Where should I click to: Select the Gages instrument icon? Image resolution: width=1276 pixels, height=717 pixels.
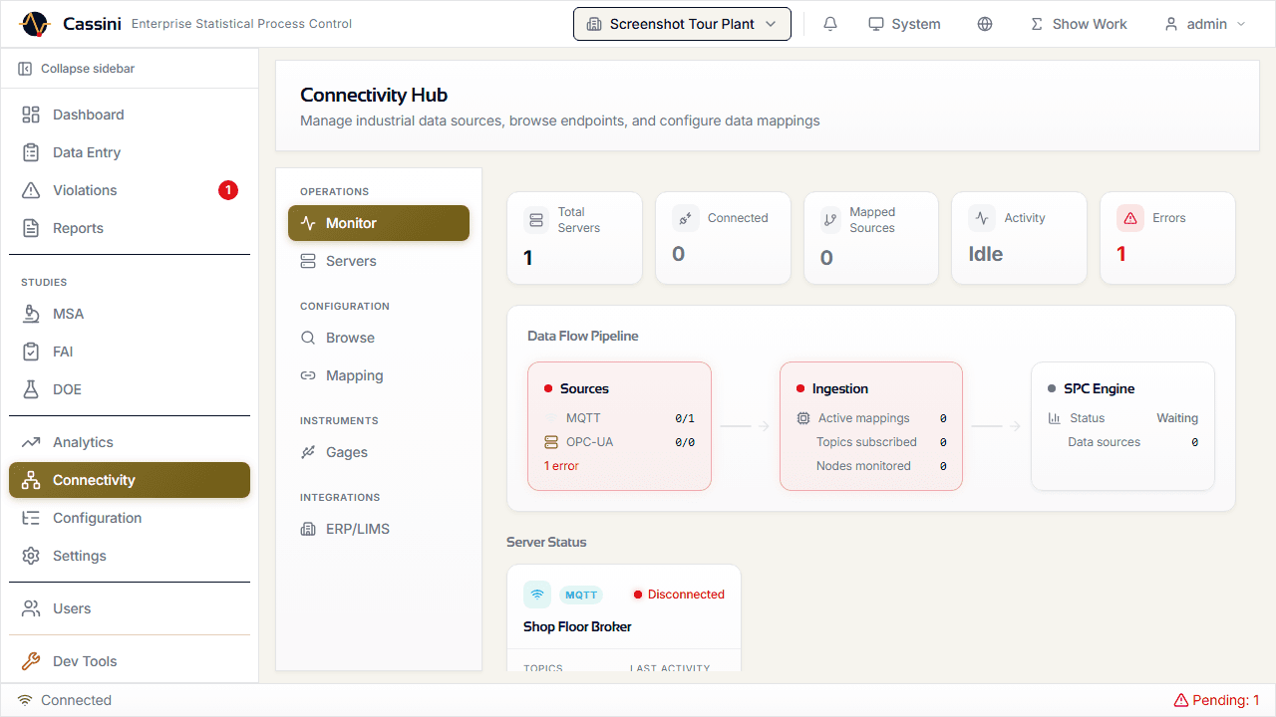click(x=309, y=452)
